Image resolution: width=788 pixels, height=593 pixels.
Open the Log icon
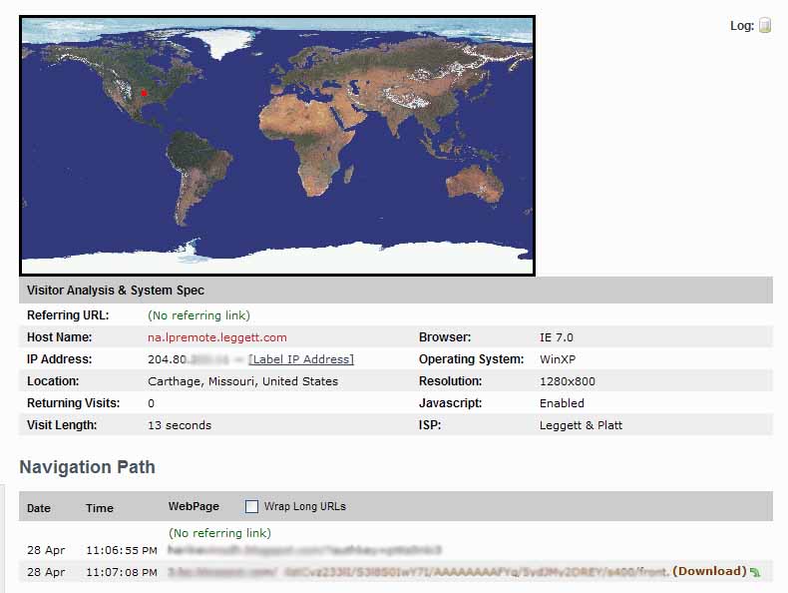pyautogui.click(x=765, y=26)
